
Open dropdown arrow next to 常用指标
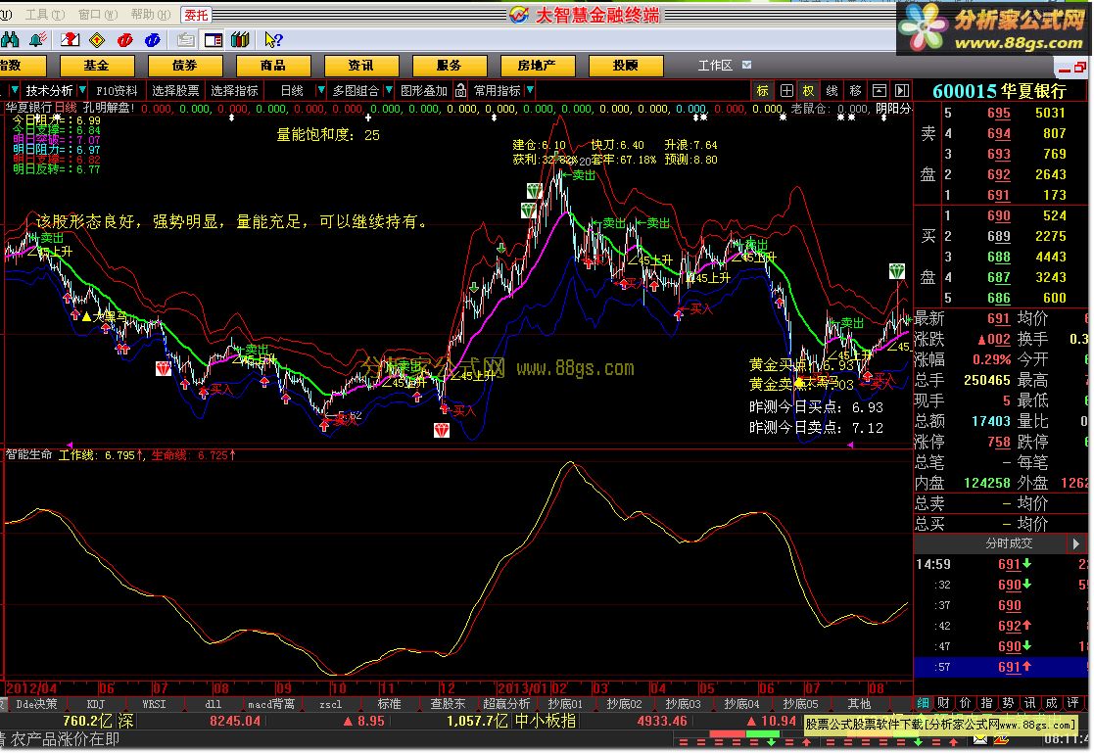530,90
